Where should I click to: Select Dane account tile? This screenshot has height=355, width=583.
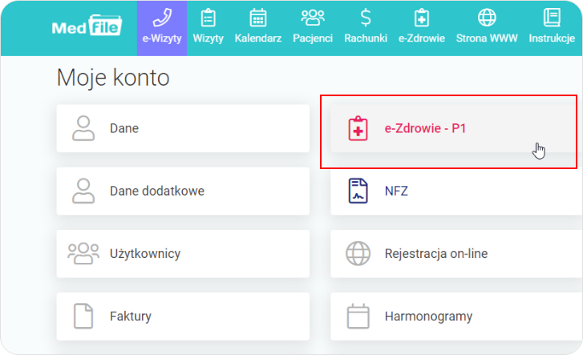183,128
